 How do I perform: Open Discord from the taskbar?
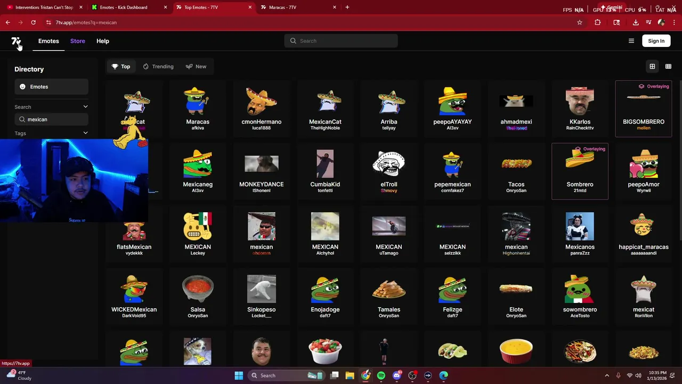[x=396, y=375]
